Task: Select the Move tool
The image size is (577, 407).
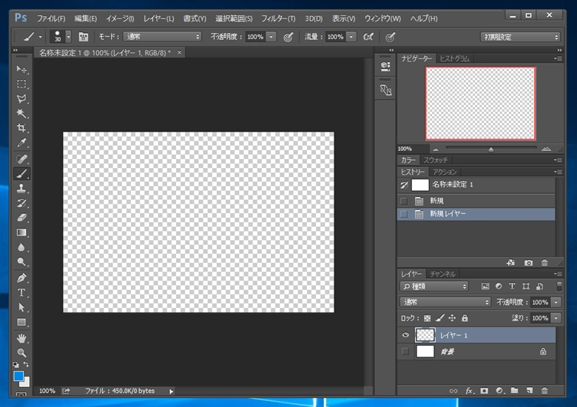Action: [x=21, y=69]
